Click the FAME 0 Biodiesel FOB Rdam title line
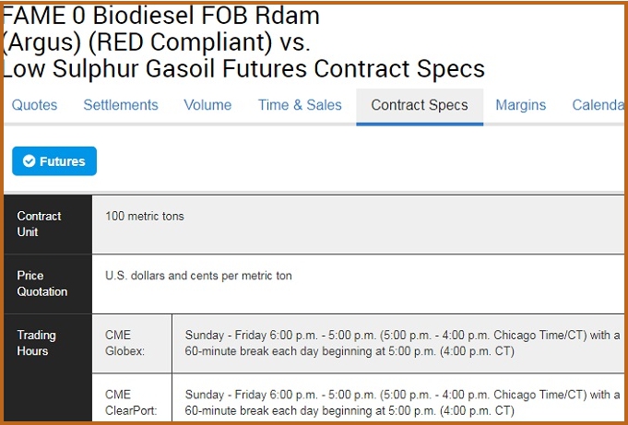 click(x=161, y=16)
